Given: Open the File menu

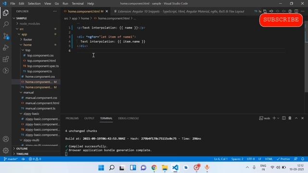Looking at the screenshot, I should click(x=13, y=3).
